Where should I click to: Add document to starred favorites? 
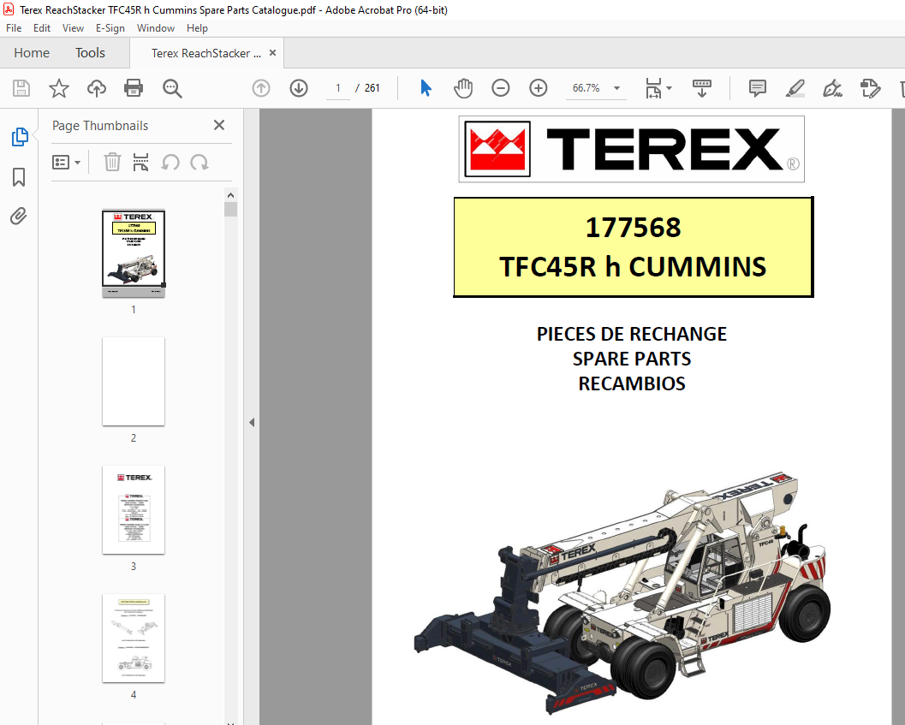click(59, 88)
